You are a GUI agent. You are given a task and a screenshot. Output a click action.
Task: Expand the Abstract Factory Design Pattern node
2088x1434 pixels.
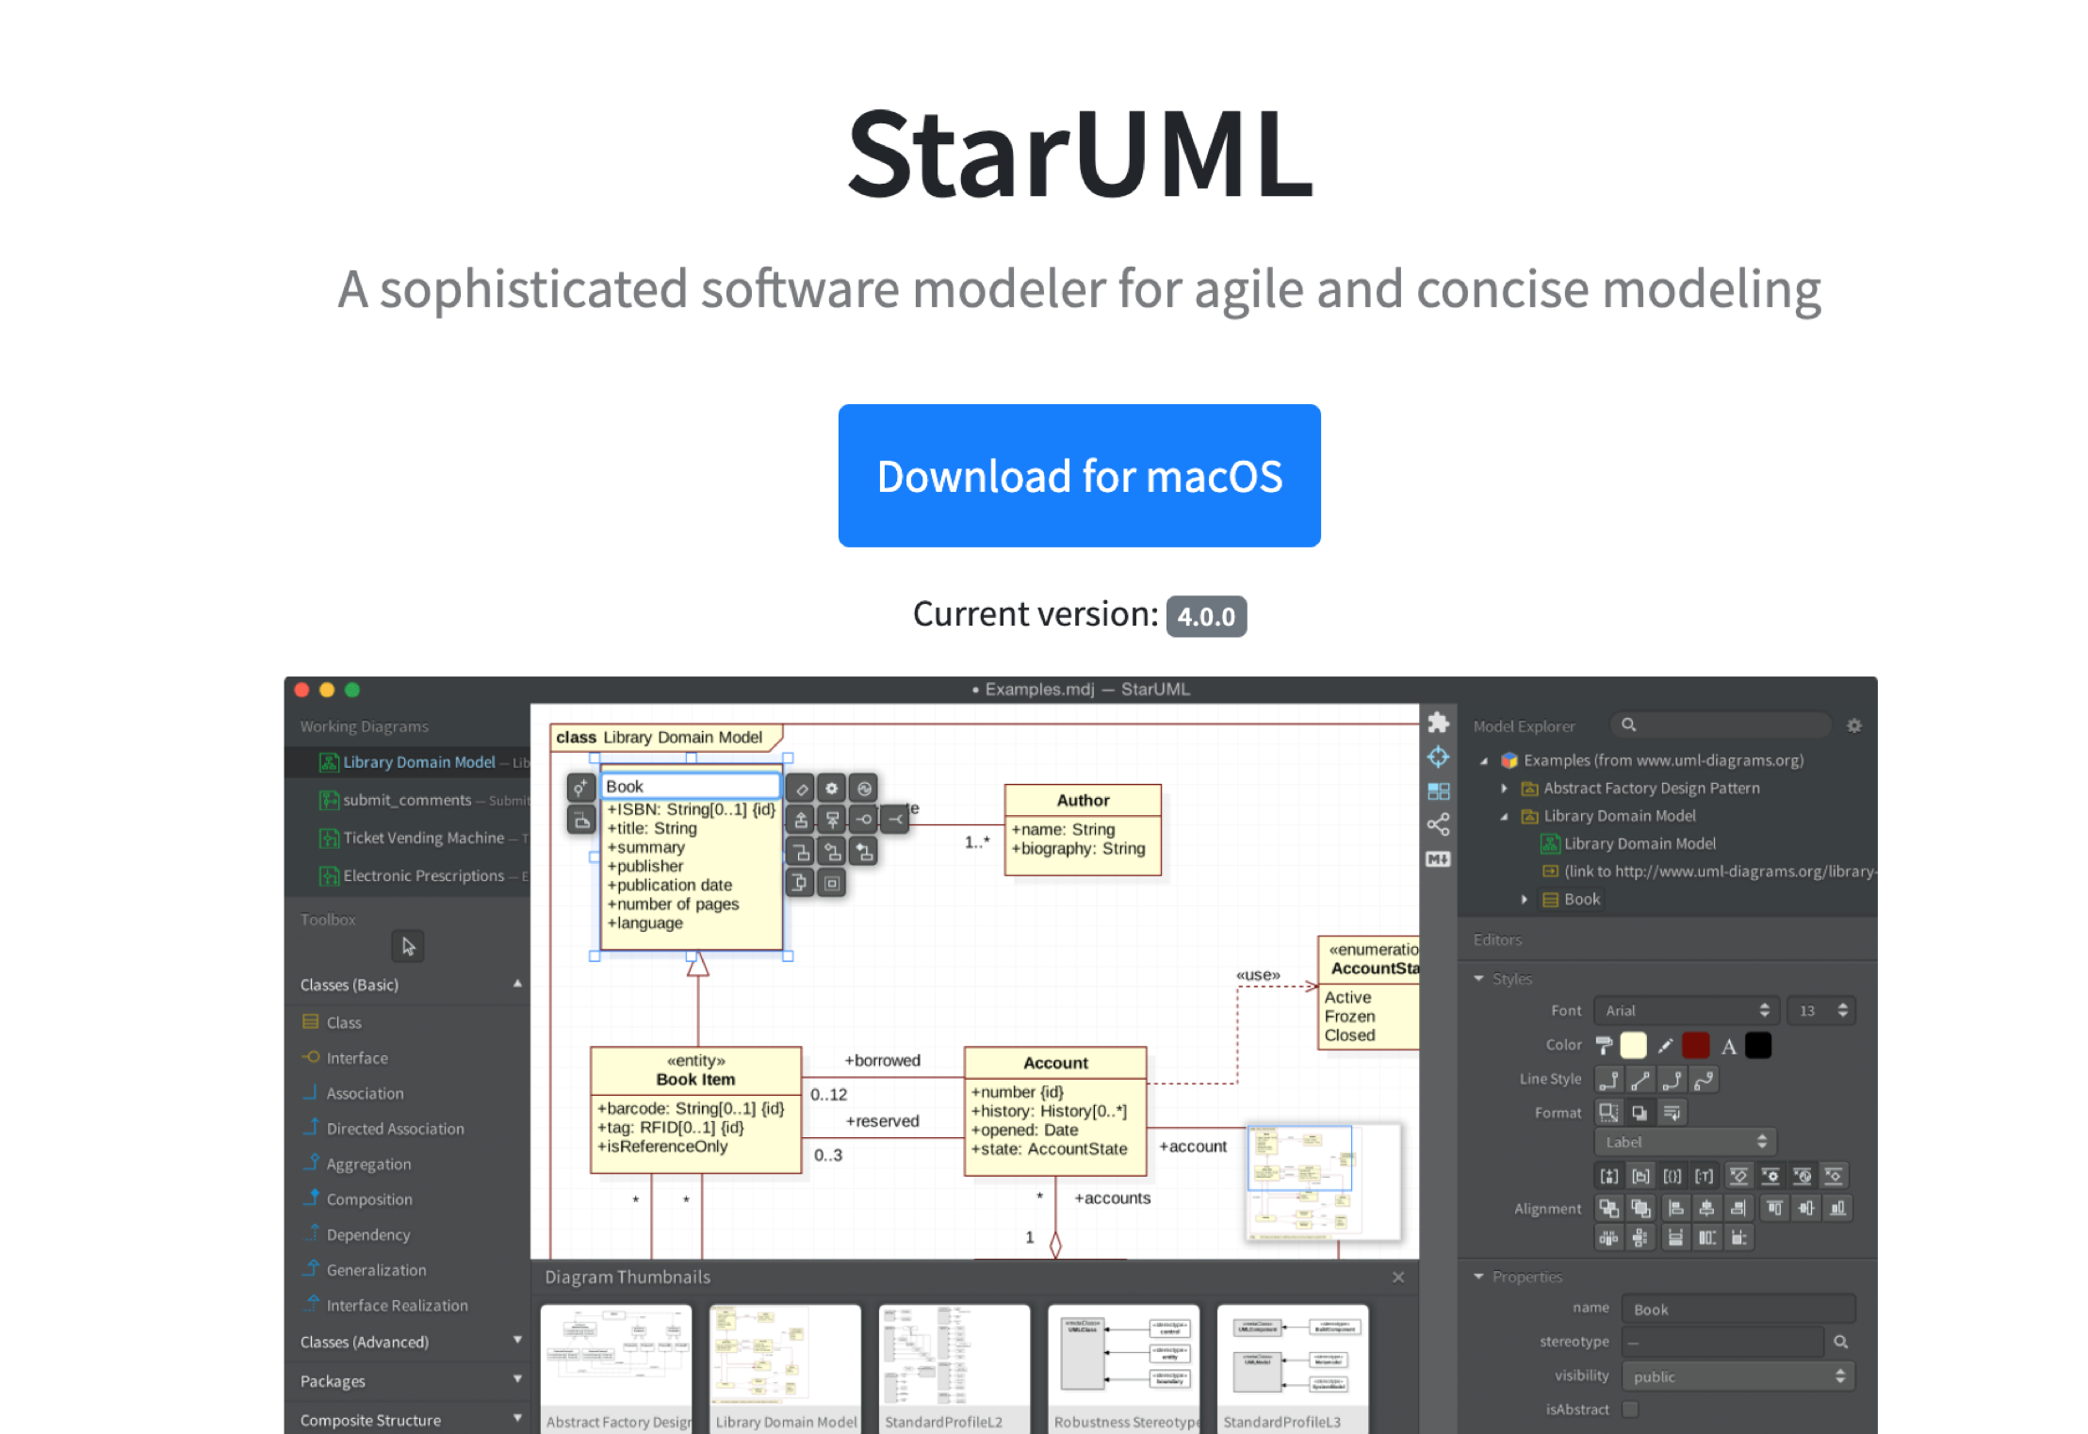pyautogui.click(x=1505, y=789)
